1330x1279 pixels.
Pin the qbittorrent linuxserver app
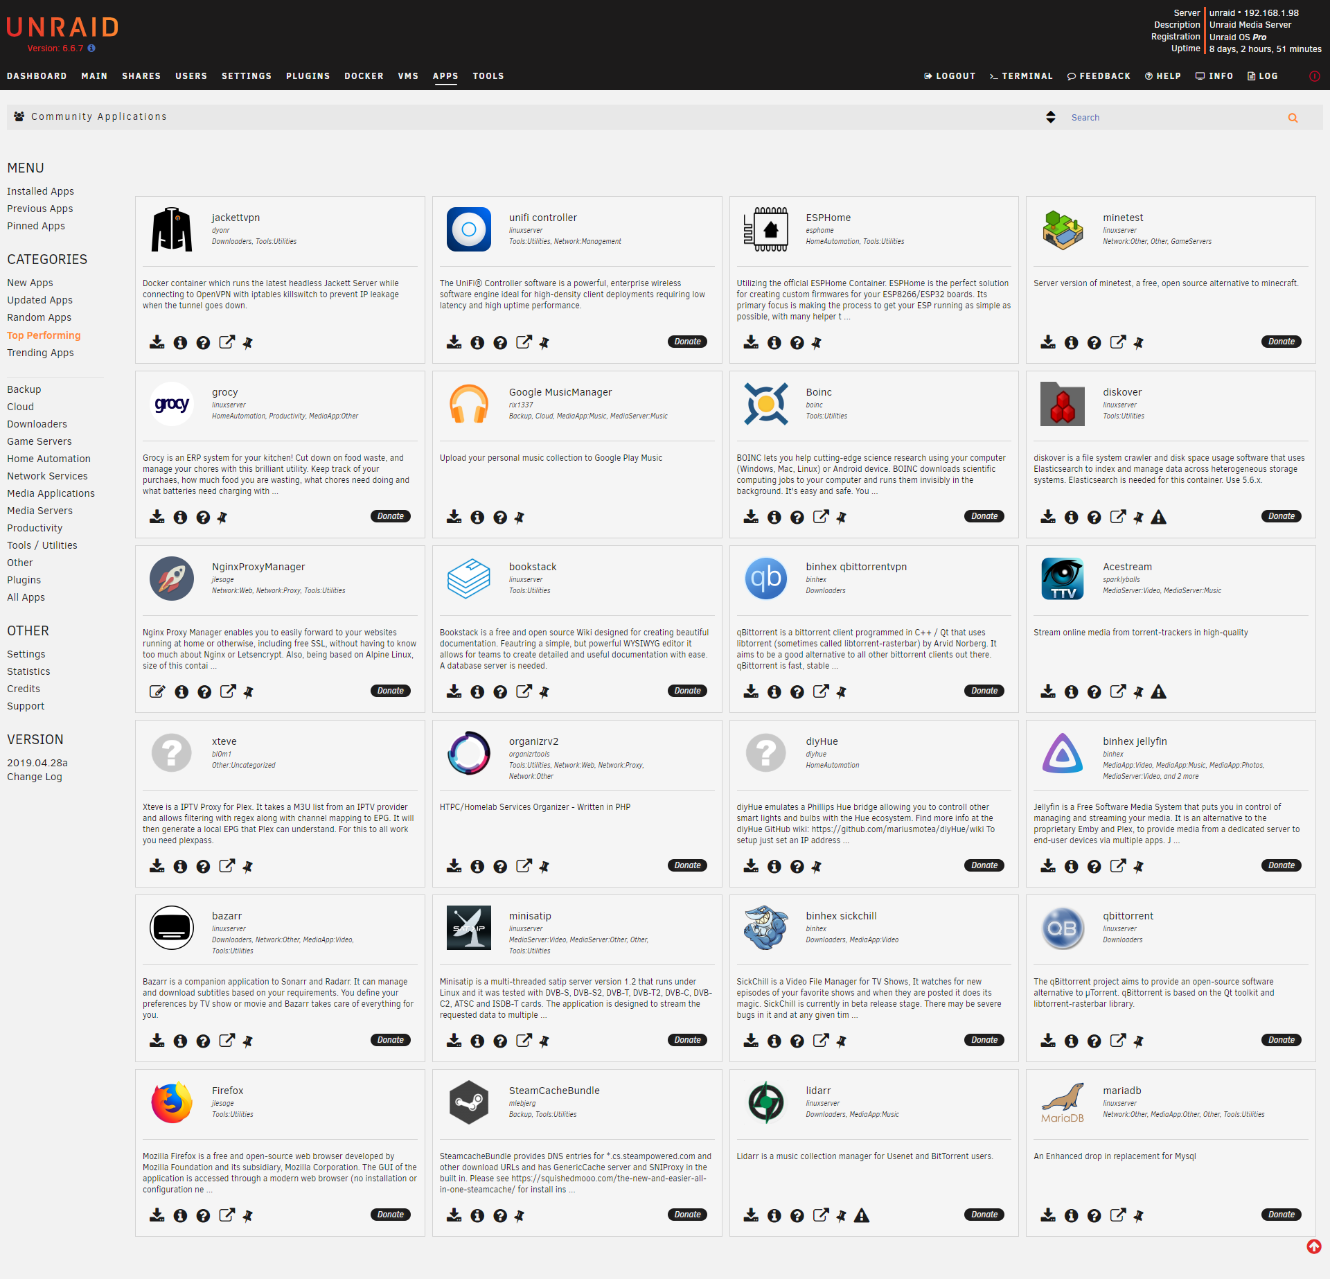tap(1138, 1041)
